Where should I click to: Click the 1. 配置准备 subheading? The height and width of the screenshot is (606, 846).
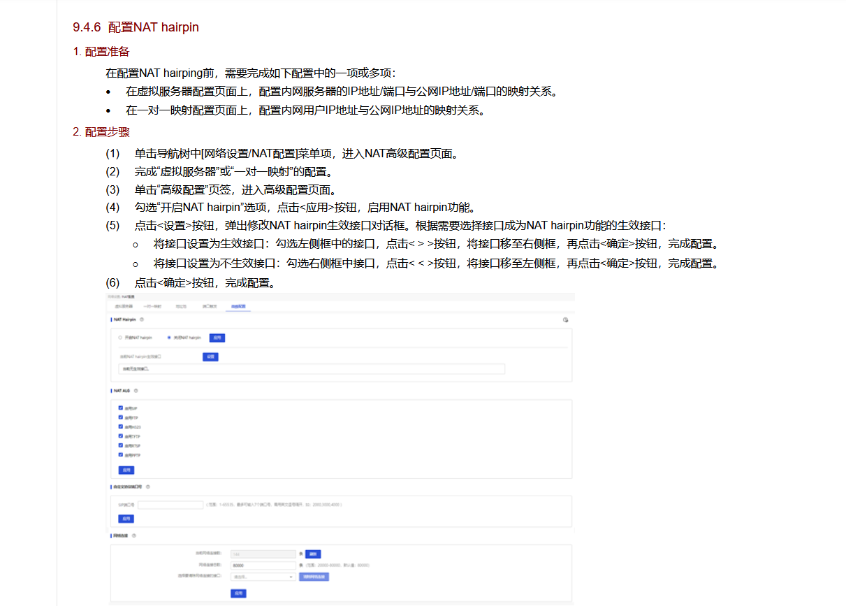click(x=101, y=52)
